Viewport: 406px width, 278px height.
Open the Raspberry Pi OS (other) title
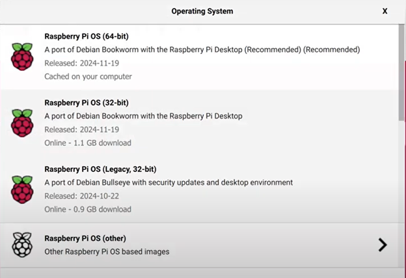(x=85, y=238)
